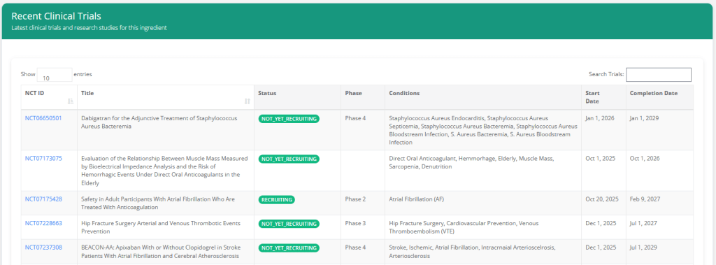Click conditions 'Hip Fracture Surgery, Cardiovascular Prevention' cell
Viewport: 716px width, 265px height.
click(x=482, y=227)
